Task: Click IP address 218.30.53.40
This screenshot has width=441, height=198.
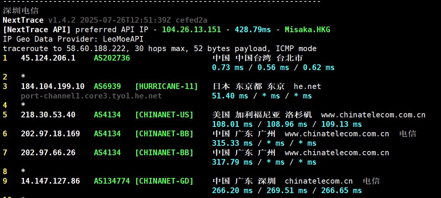Action: tap(48, 115)
